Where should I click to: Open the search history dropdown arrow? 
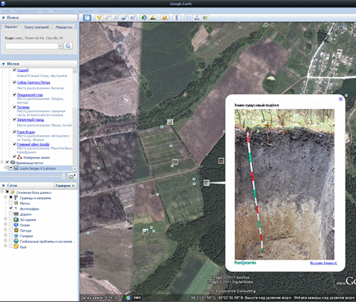[x=60, y=46]
